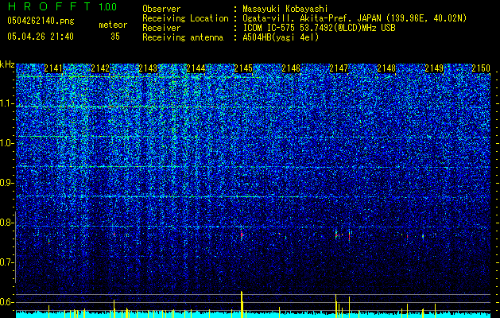This screenshot has height=318, width=500.
Task: Select the ICOM IC-575 receiver value
Action: (319, 28)
